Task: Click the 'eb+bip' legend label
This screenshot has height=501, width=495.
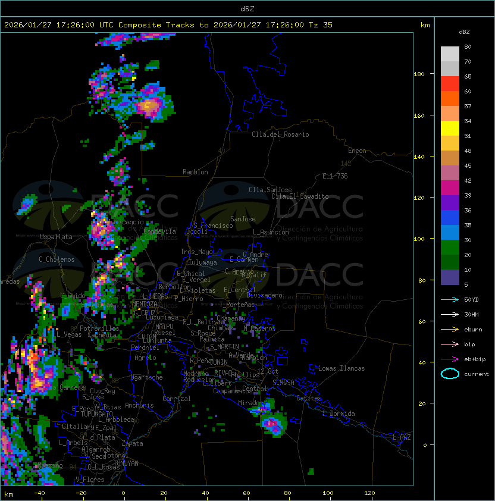Action: [475, 359]
